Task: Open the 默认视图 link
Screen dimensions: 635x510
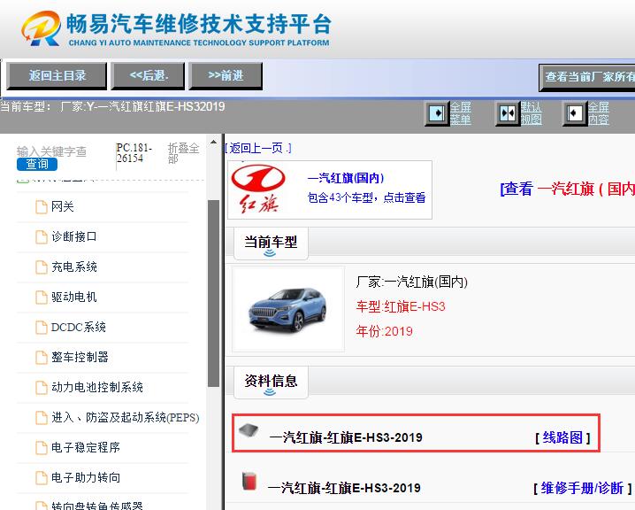Action: point(531,113)
